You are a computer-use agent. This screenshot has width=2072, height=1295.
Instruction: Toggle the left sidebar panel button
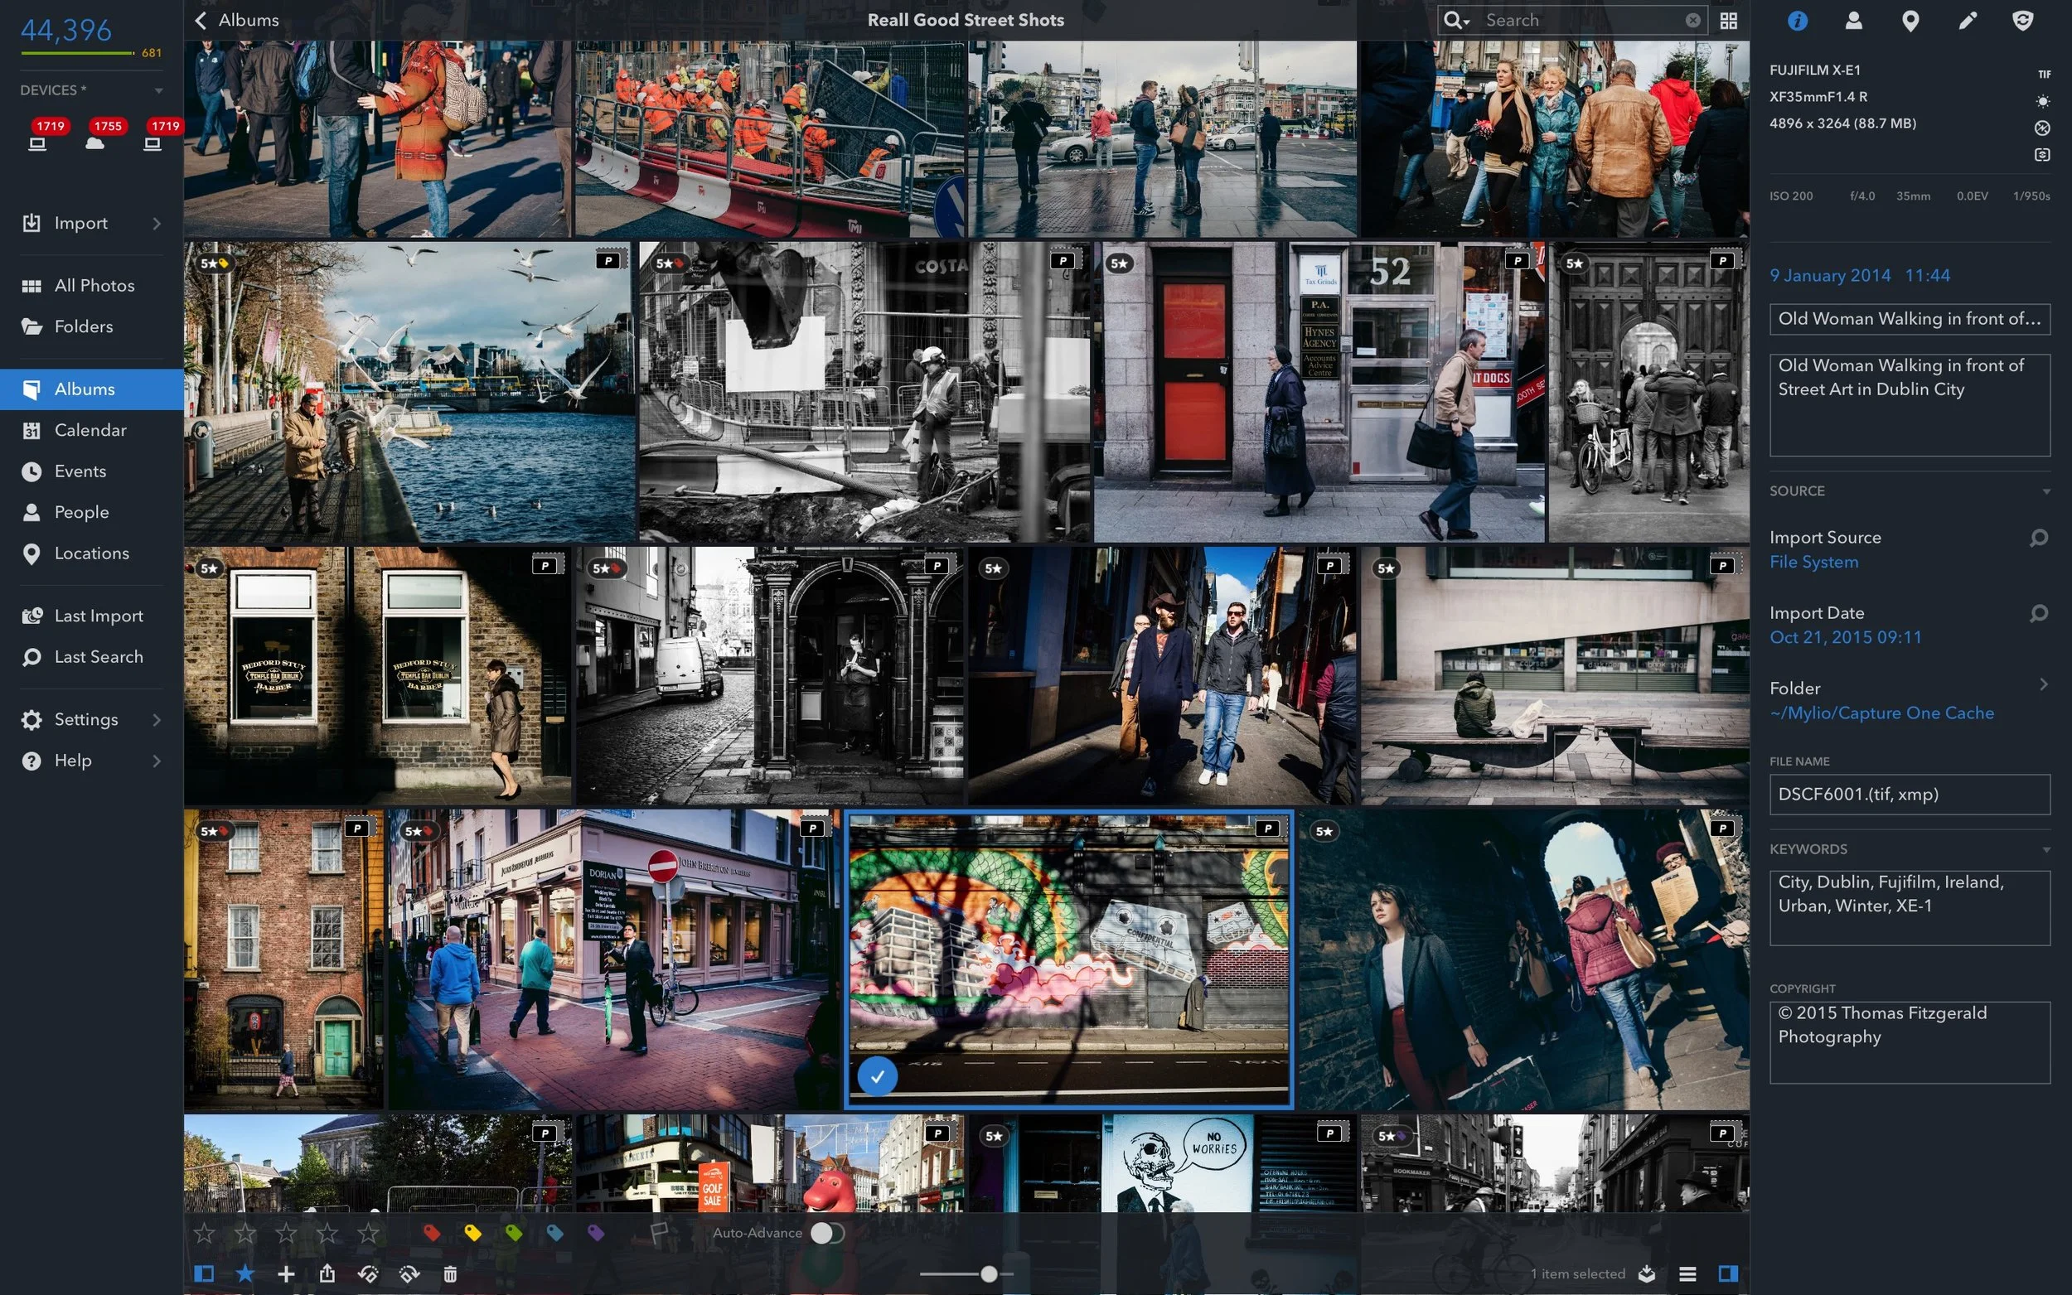click(x=204, y=1273)
